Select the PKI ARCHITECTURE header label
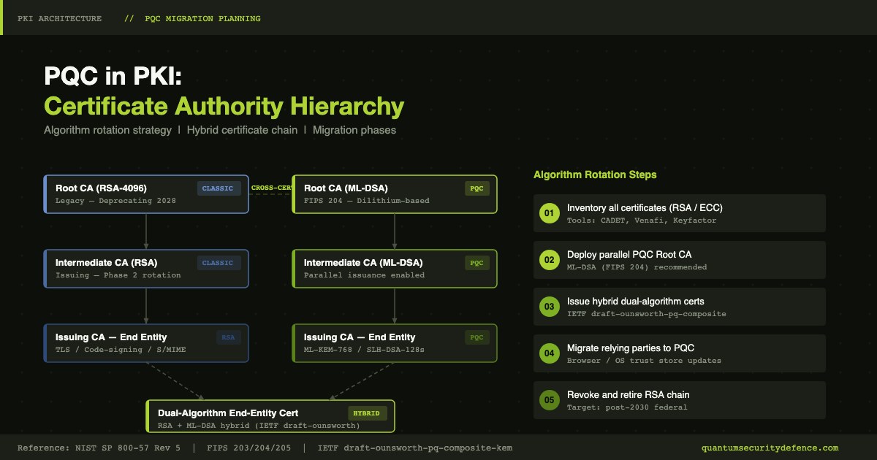This screenshot has width=877, height=460. 60,18
